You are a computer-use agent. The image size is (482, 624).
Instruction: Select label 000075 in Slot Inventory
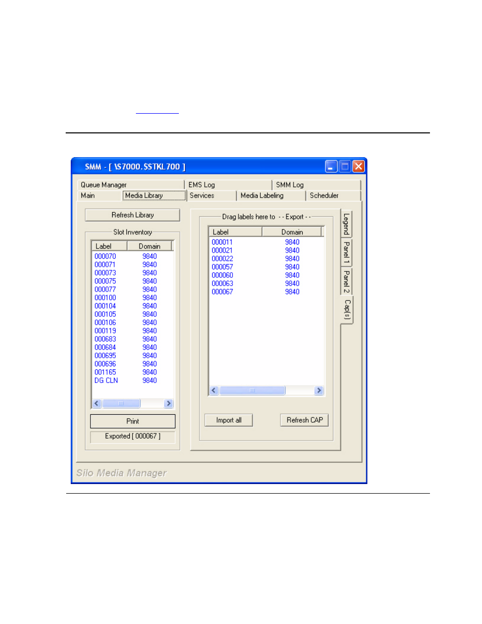click(x=105, y=281)
